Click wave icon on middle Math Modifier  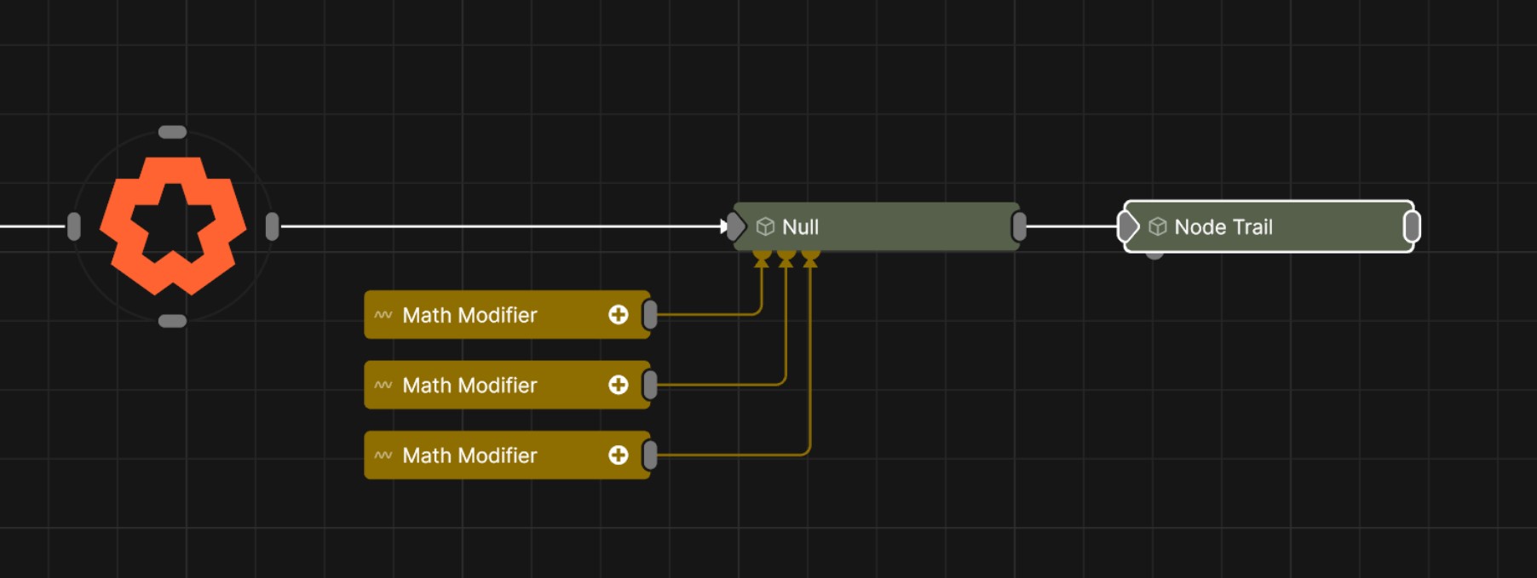(x=383, y=385)
